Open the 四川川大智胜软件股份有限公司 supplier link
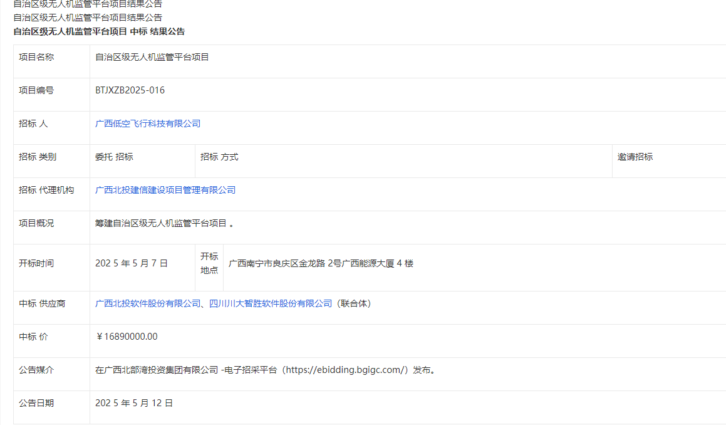The height and width of the screenshot is (425, 726). coord(271,303)
